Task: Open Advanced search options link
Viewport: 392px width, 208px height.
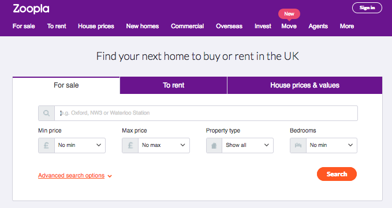Action: [x=71, y=176]
